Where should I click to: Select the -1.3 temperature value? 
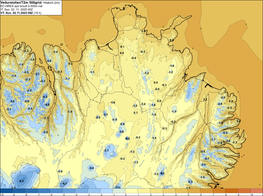click(x=132, y=152)
